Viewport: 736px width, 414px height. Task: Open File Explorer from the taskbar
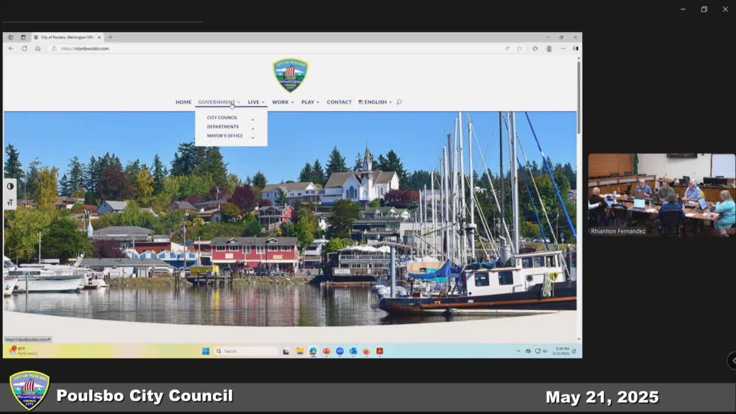pyautogui.click(x=300, y=351)
